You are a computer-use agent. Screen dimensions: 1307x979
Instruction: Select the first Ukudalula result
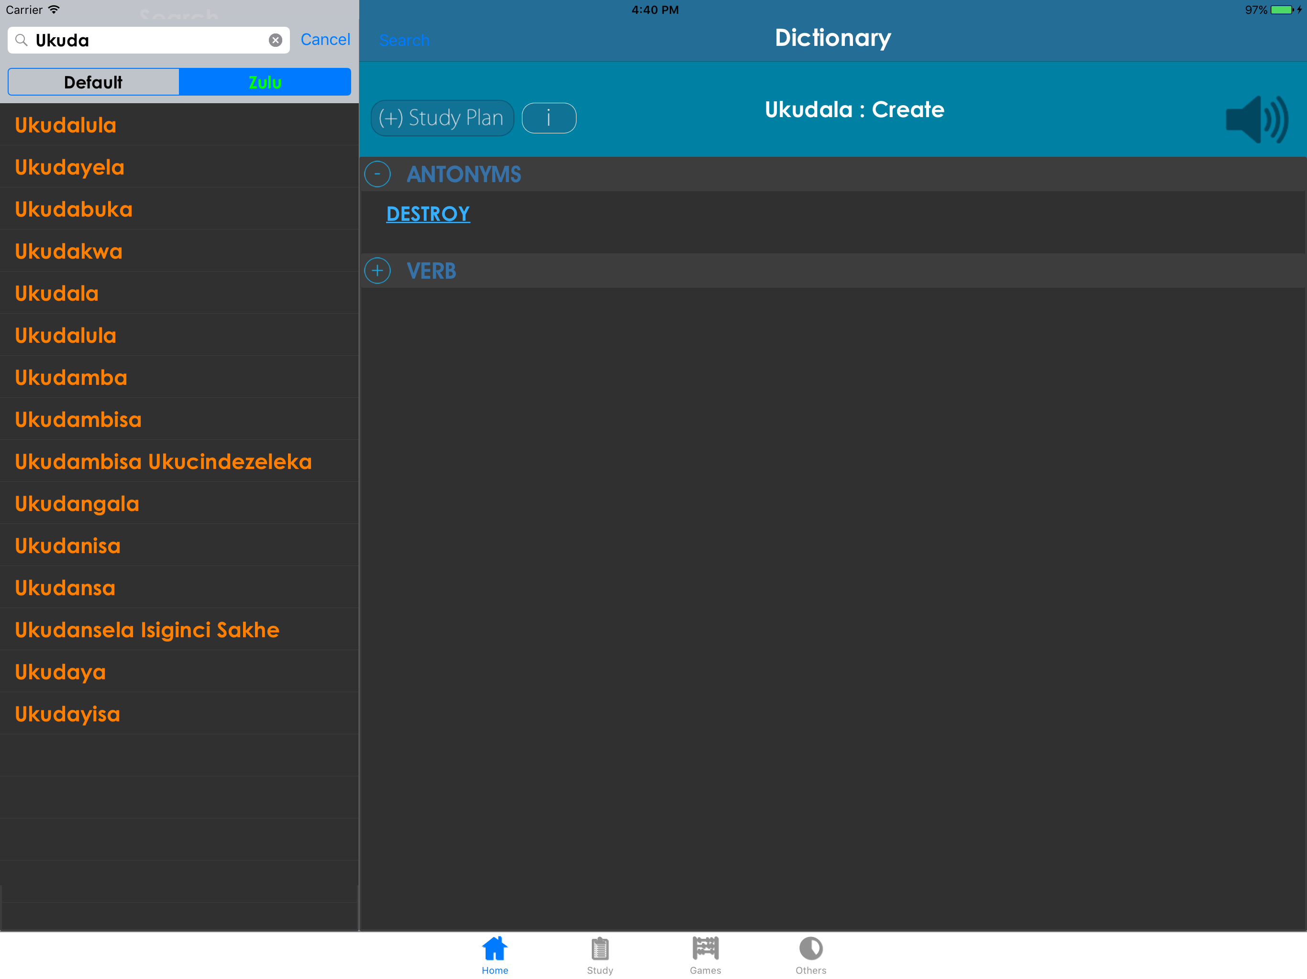tap(179, 125)
